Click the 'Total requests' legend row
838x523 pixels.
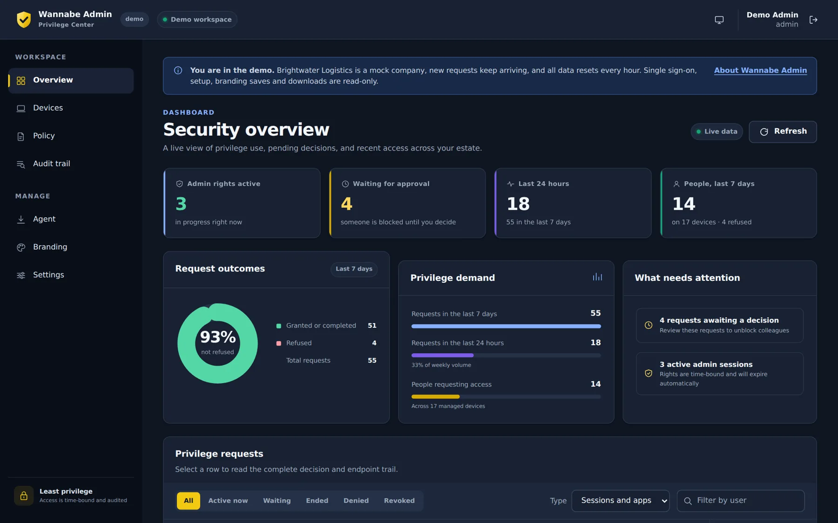[326, 360]
